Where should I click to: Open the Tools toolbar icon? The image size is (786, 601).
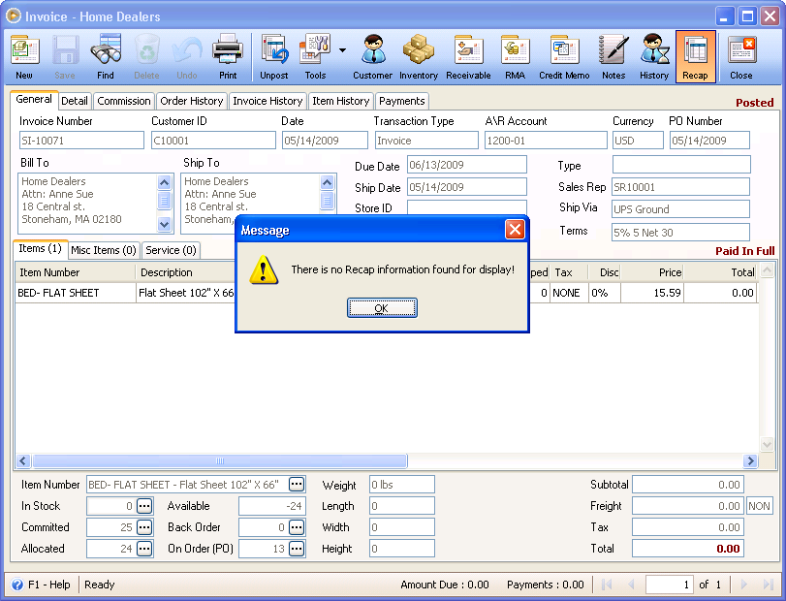(315, 50)
